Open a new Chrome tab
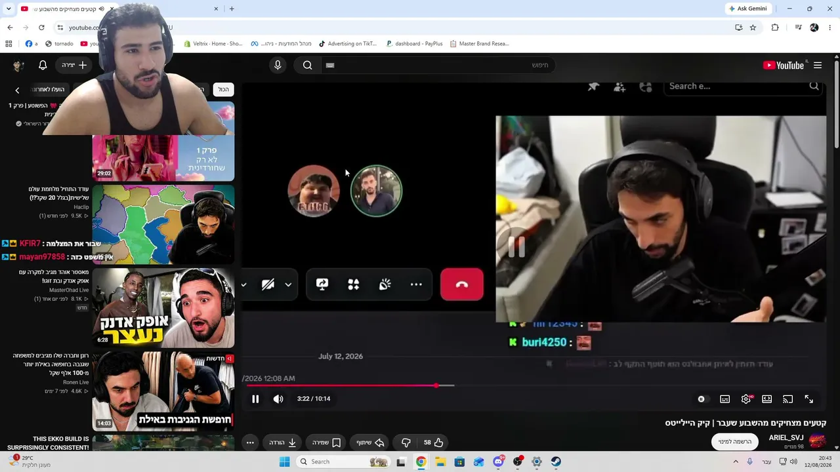 pyautogui.click(x=232, y=9)
